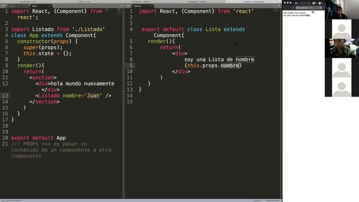Image resolution: width=359 pixels, height=202 pixels.
Task: Click the opening '<section>' tag in App.js
Action: [43, 77]
